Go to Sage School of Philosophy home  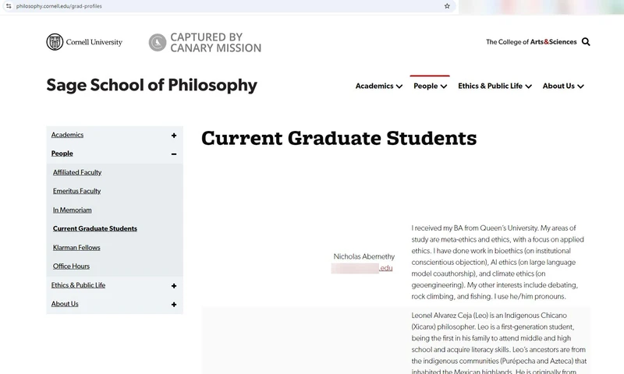151,85
